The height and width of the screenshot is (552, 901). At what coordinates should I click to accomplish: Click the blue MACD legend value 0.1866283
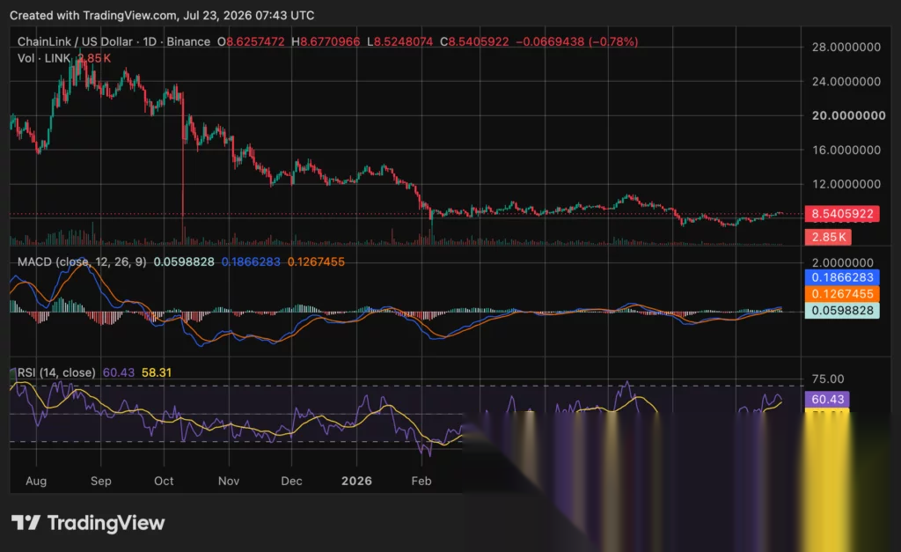pyautogui.click(x=251, y=261)
